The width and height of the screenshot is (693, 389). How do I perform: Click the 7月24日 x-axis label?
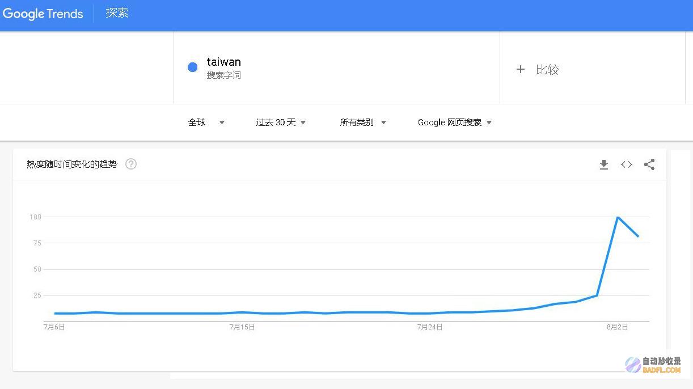(430, 327)
